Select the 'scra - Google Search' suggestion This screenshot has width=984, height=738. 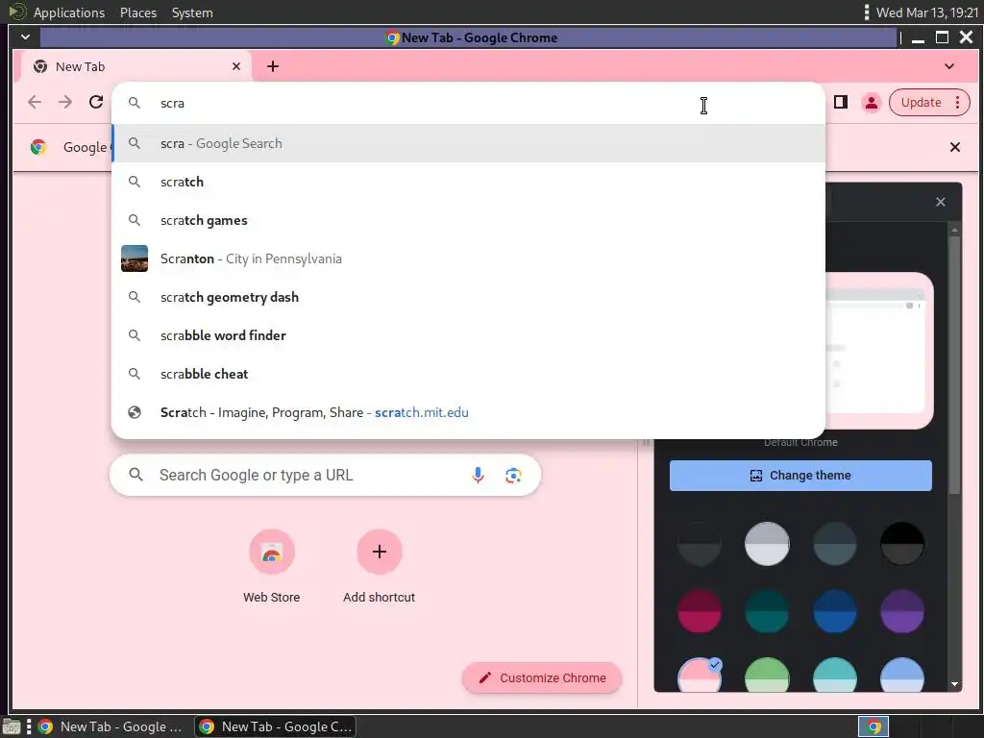point(468,144)
